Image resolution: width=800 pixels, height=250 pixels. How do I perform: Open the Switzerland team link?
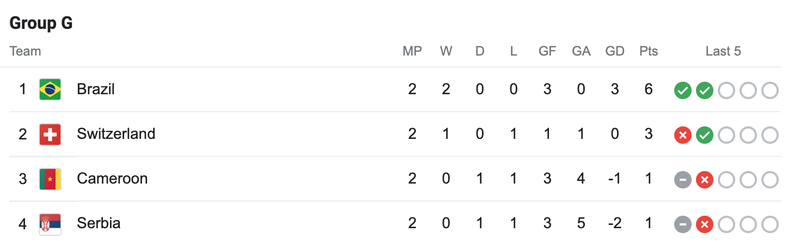116,134
